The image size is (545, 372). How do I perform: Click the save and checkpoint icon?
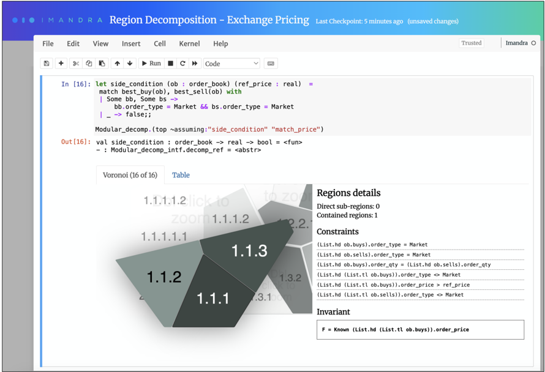47,64
